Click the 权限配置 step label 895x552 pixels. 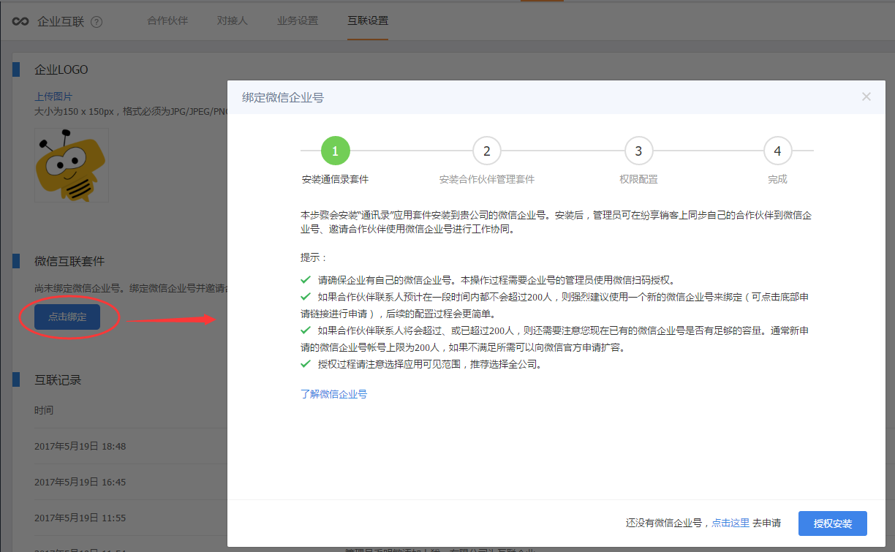638,179
